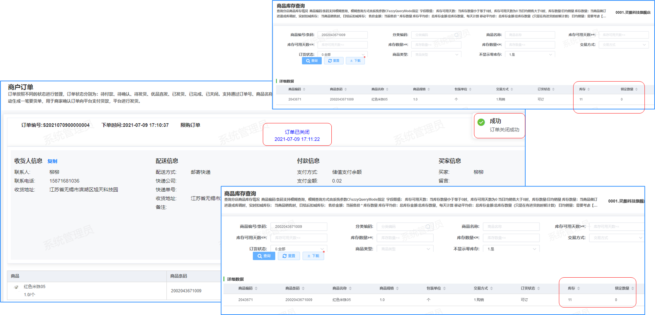Sort by 商品名称 in lower inventory window
Viewport: 655px width, 315px height.
click(x=350, y=288)
